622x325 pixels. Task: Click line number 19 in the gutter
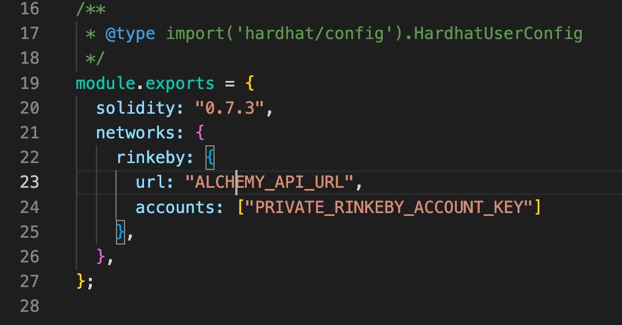click(x=29, y=83)
